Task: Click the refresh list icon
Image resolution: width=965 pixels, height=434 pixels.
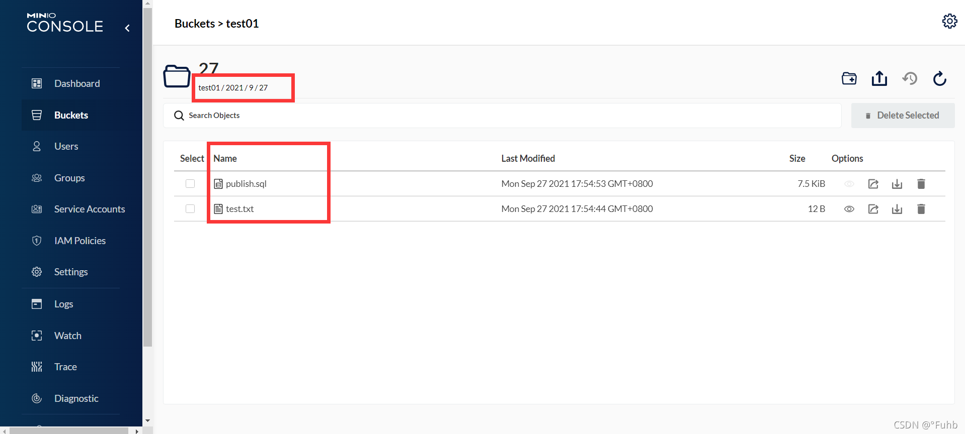Action: 940,78
